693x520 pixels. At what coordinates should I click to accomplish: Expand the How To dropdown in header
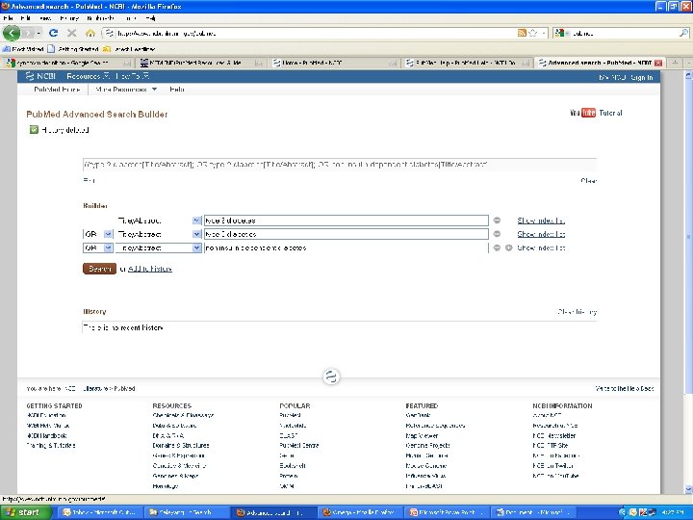tap(132, 76)
